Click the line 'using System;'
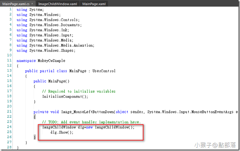Viewport: 240px width, 151px height. (x=30, y=10)
